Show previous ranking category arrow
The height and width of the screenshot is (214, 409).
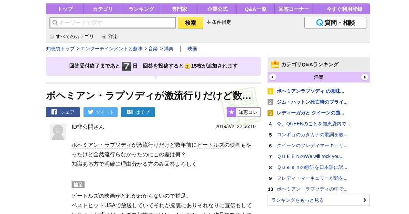pos(273,77)
